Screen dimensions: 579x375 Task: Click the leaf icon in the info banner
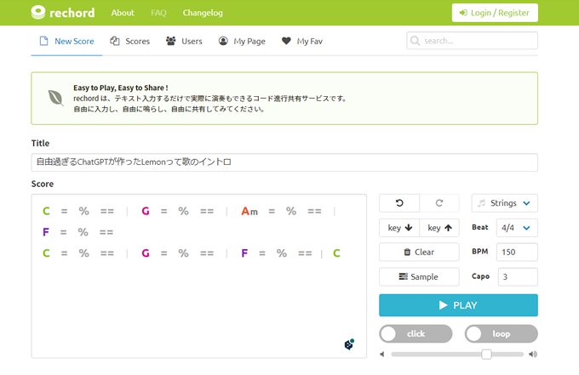tap(55, 98)
